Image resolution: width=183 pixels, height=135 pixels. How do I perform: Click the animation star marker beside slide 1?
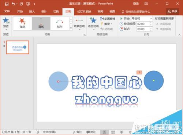click(x=4, y=46)
